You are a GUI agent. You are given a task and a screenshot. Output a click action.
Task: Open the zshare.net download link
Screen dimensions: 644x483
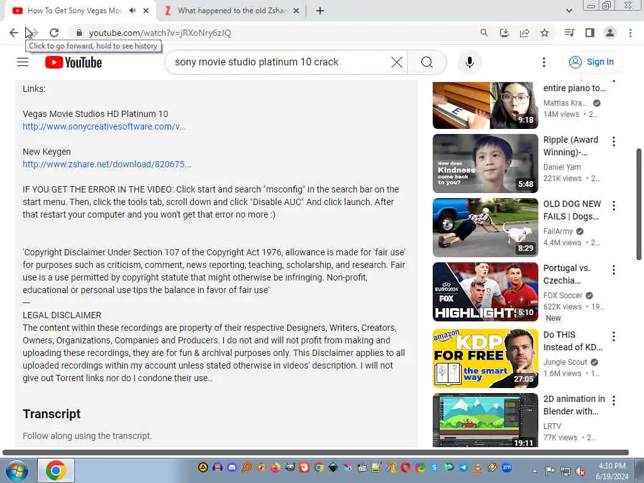(107, 164)
